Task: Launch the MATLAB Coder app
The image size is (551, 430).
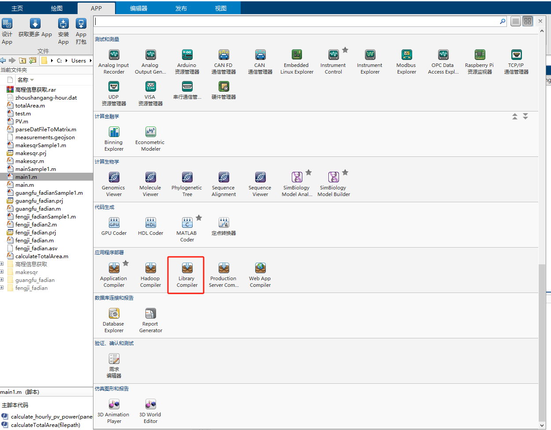Action: 187,229
